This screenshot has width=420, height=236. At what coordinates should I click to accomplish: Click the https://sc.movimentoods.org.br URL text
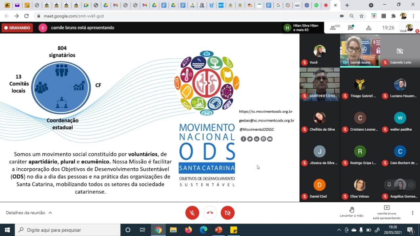(265, 112)
